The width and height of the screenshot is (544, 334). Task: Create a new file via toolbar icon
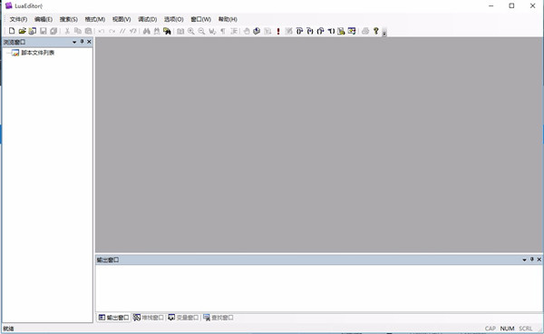[12, 31]
